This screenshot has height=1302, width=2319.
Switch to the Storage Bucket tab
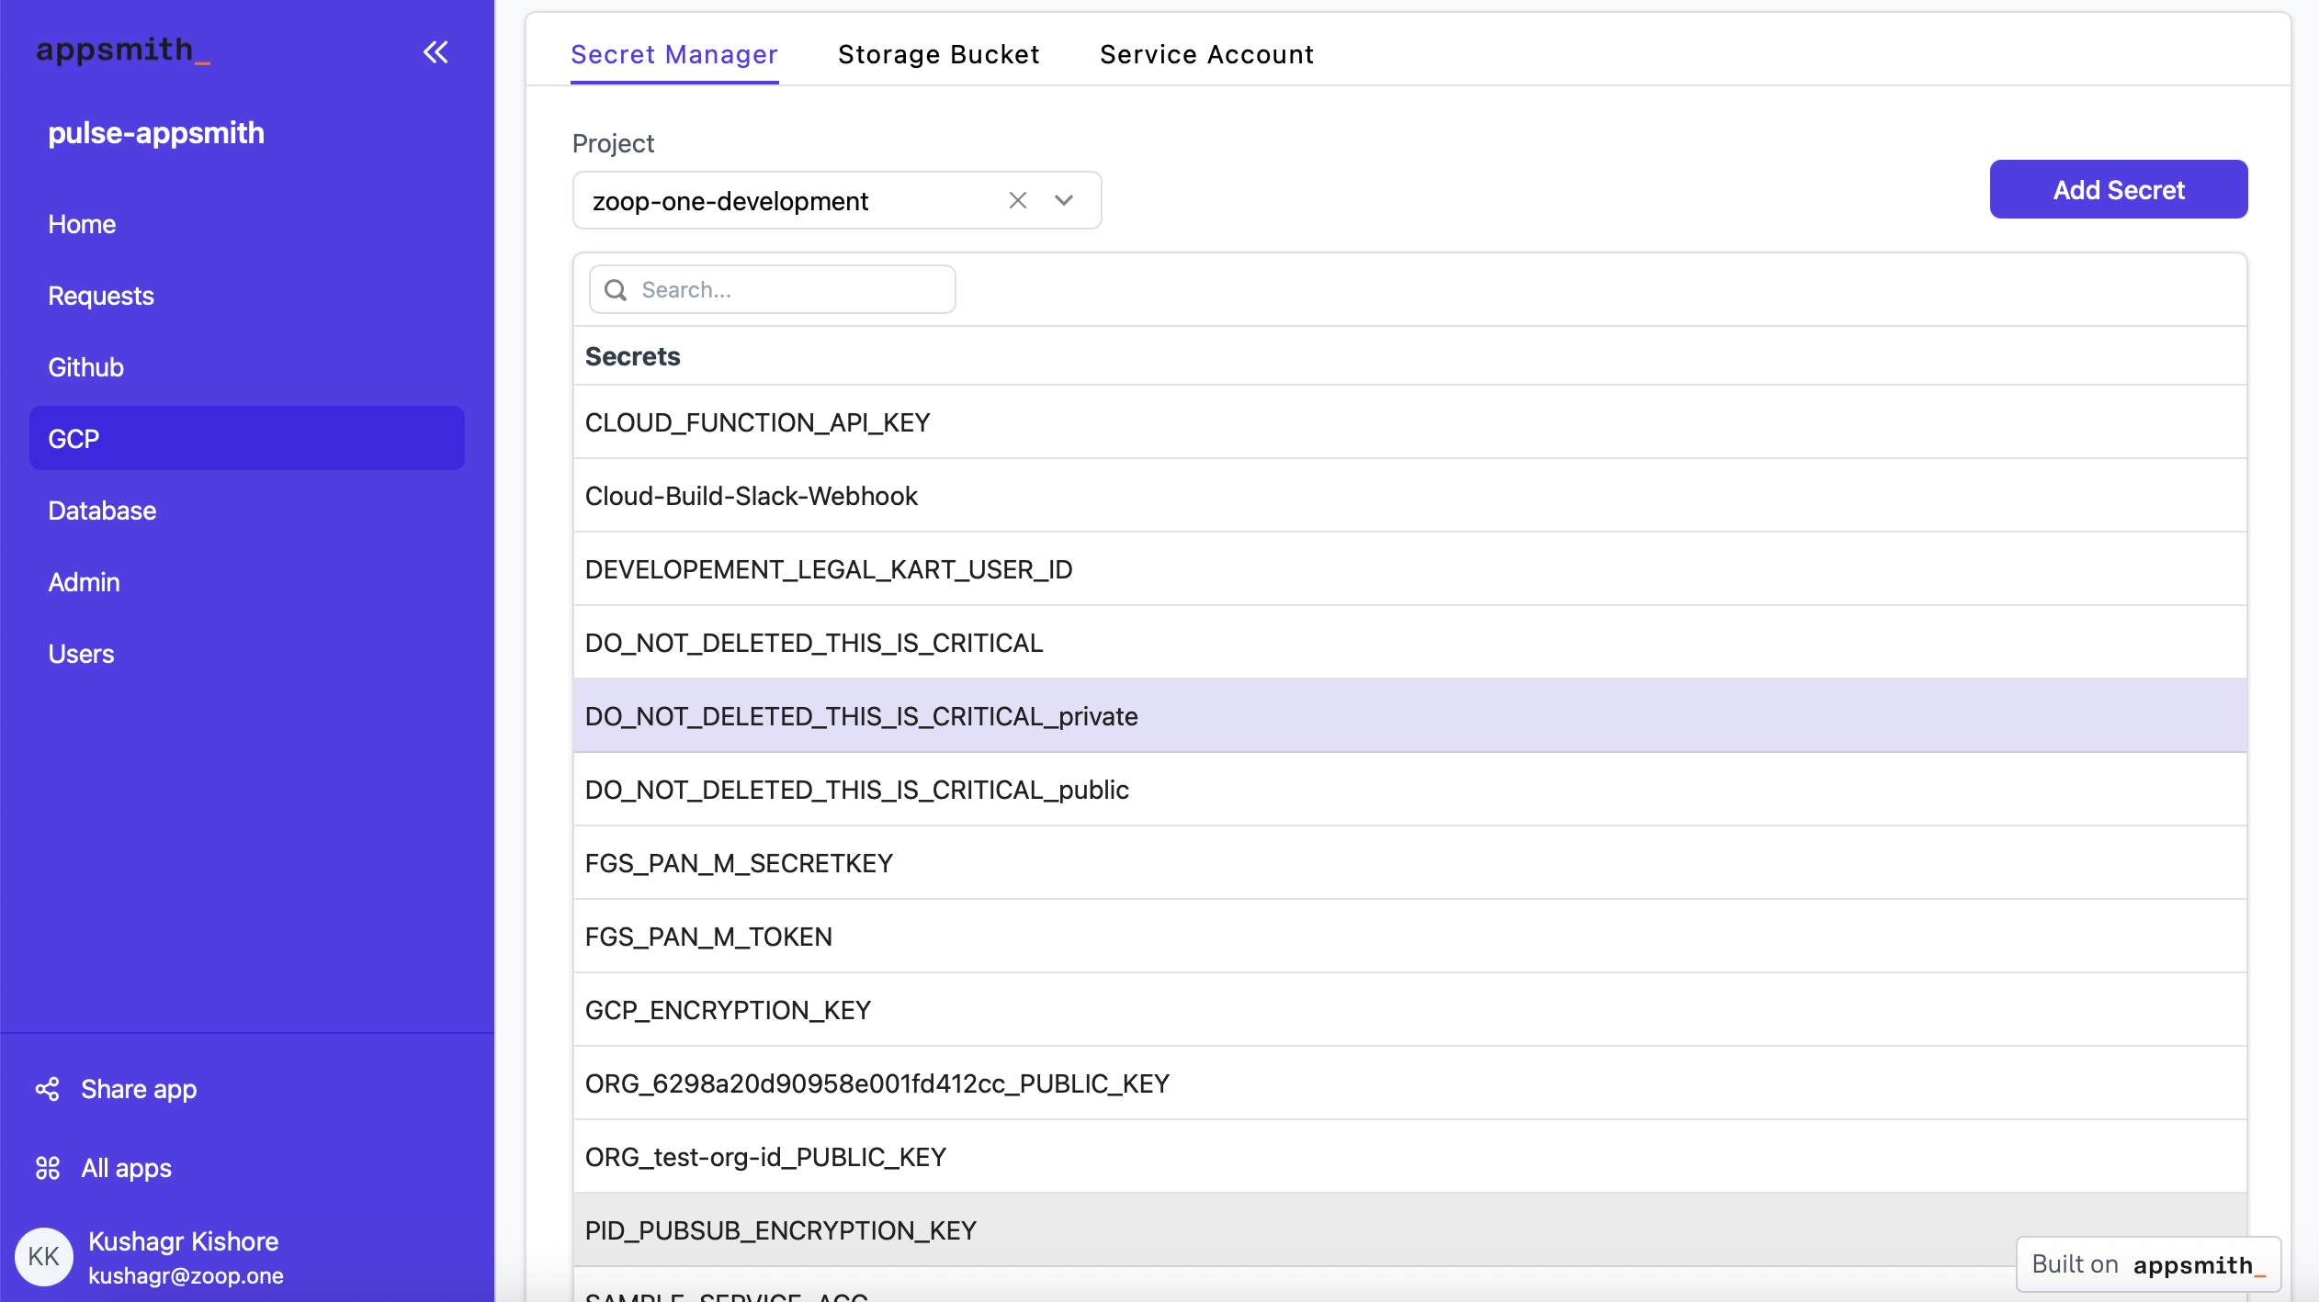(938, 55)
